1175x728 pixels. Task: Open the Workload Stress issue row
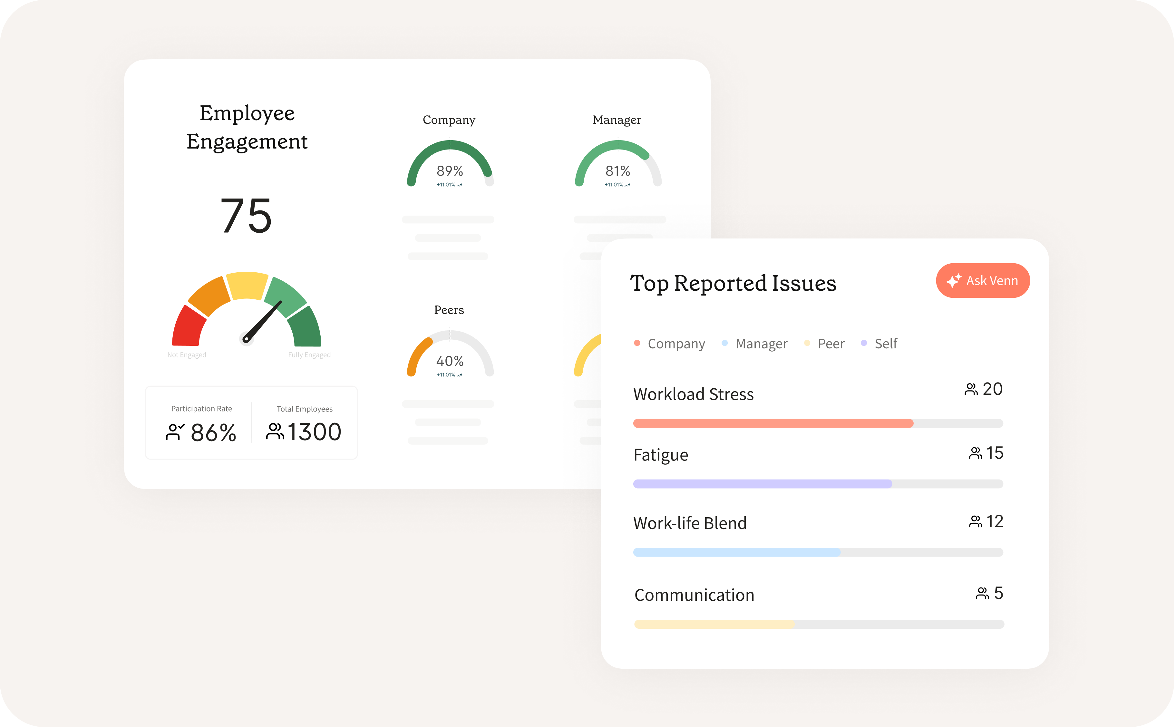coord(693,394)
